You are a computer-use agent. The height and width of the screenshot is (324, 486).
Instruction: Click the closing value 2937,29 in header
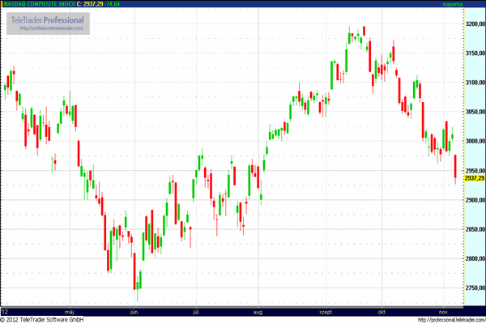coord(100,5)
